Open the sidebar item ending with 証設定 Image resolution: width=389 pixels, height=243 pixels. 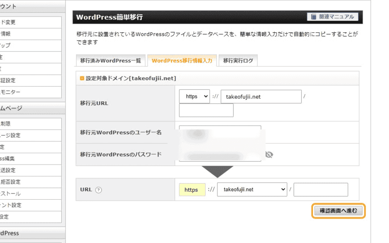click(31, 80)
